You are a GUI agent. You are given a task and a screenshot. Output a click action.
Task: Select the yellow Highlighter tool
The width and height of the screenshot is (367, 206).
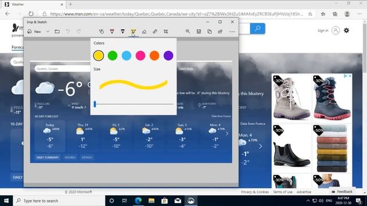(x=134, y=32)
